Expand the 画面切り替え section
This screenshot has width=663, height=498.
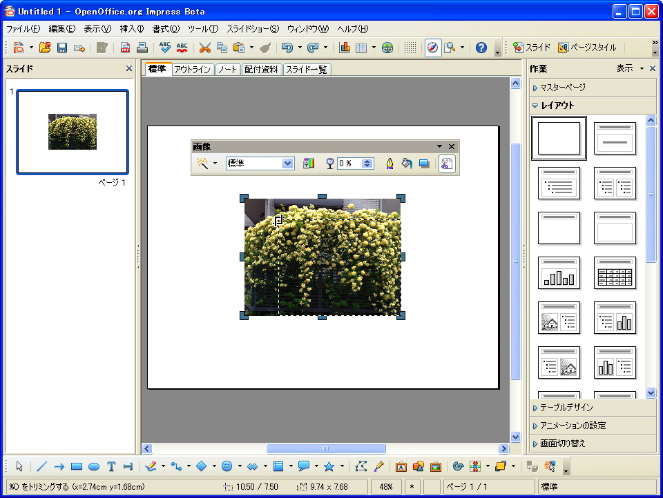[592, 443]
